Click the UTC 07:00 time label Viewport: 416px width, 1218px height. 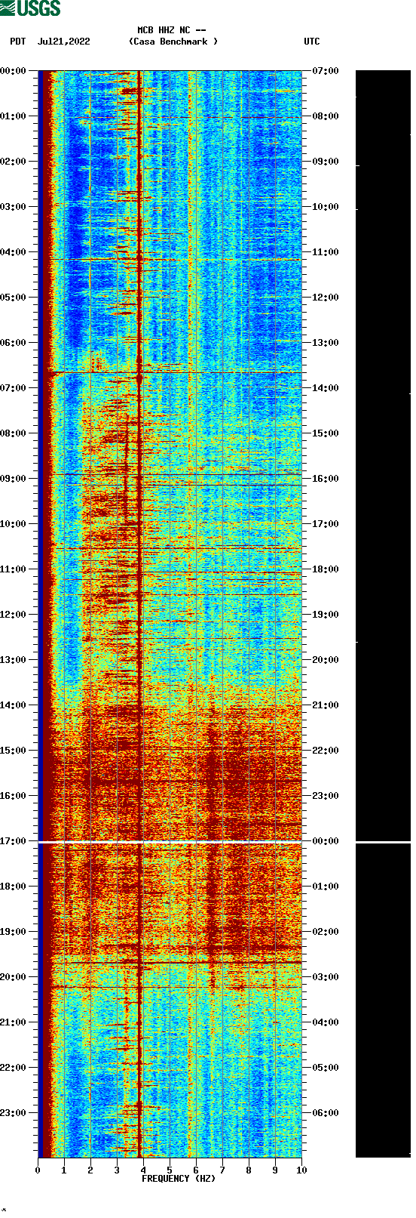point(326,71)
